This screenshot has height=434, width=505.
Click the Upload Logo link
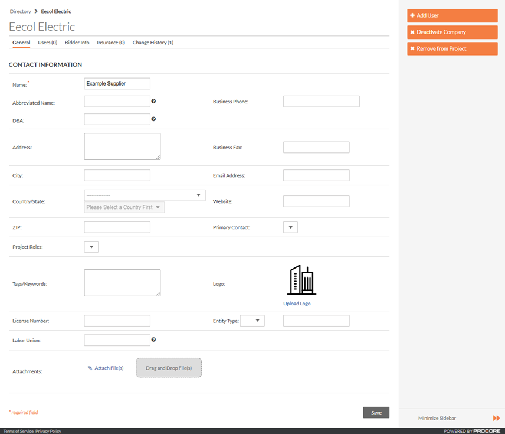pos(297,304)
